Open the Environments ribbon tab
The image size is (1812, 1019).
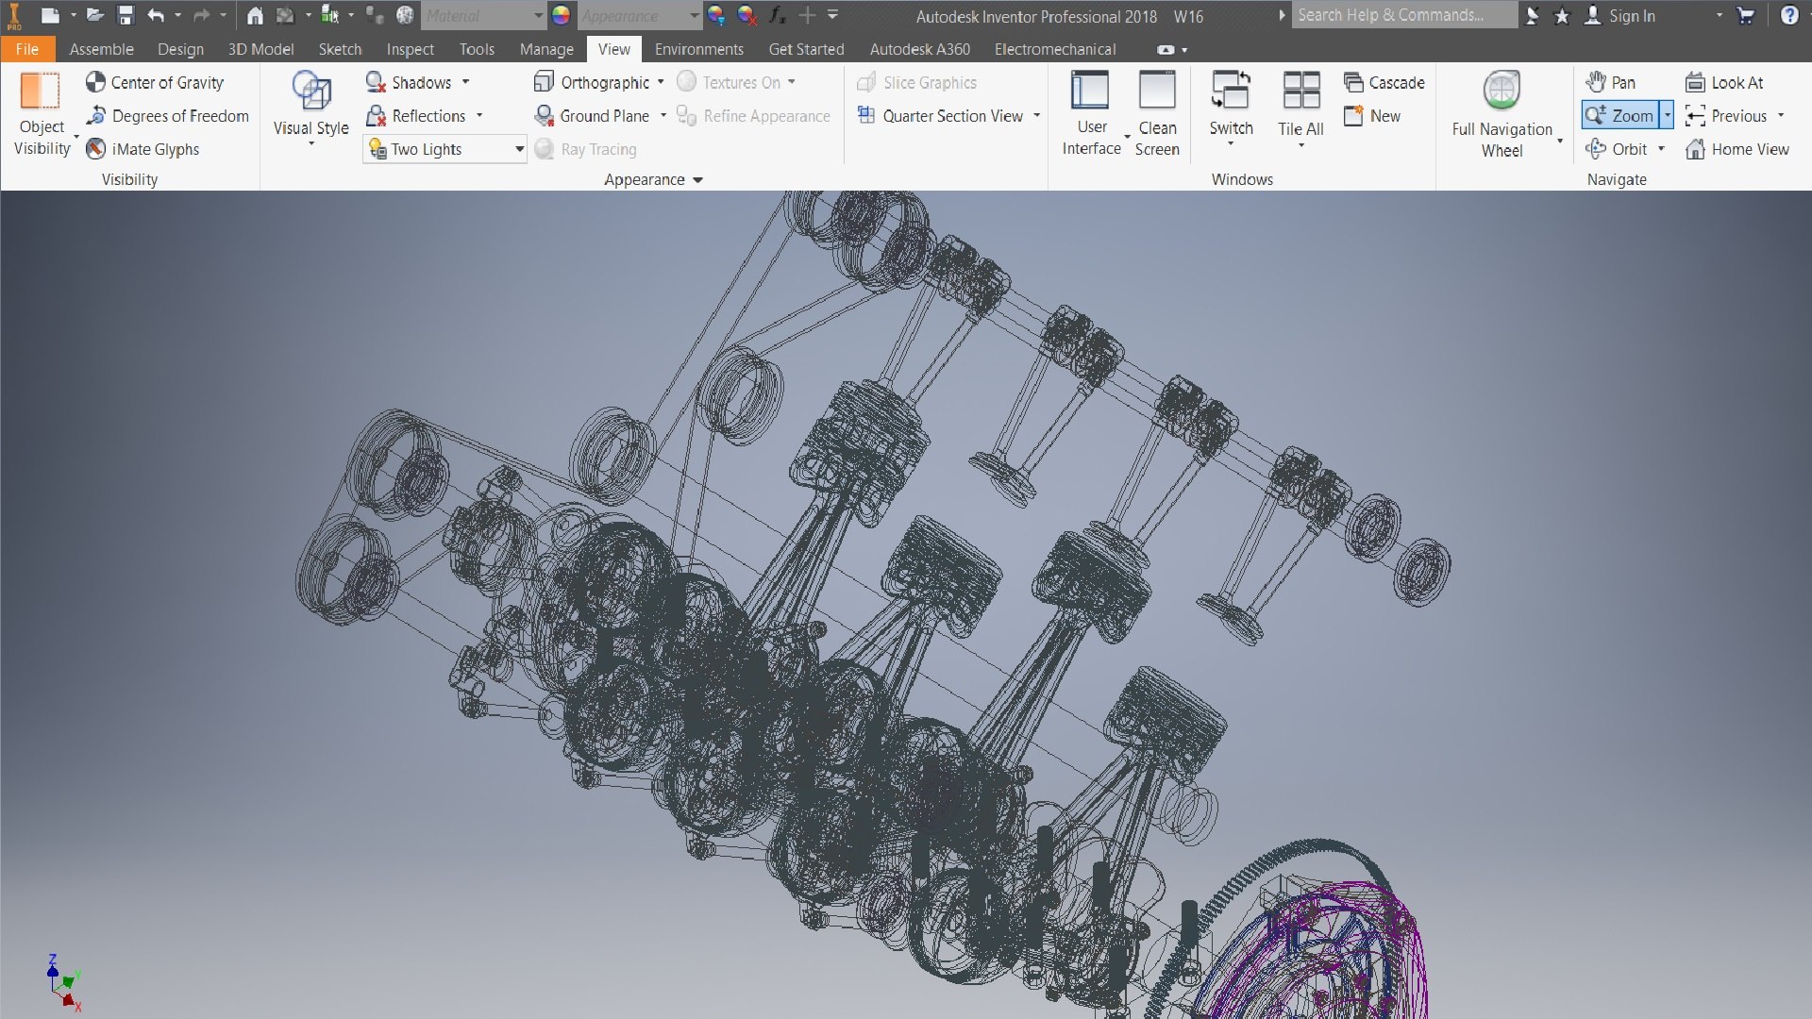(x=698, y=49)
